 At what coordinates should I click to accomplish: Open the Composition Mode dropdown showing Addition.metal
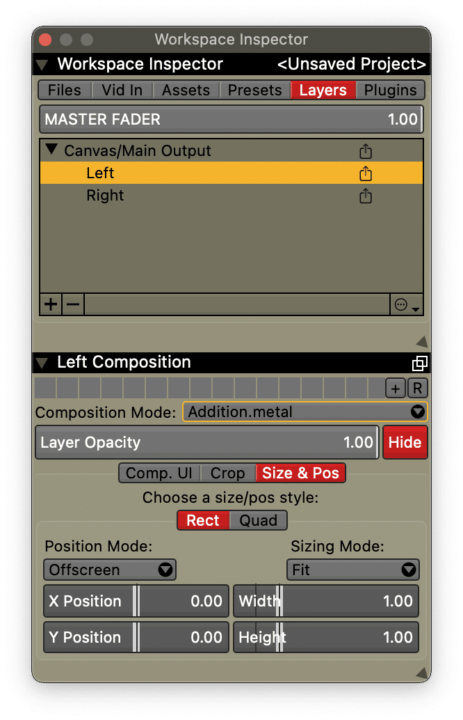304,412
